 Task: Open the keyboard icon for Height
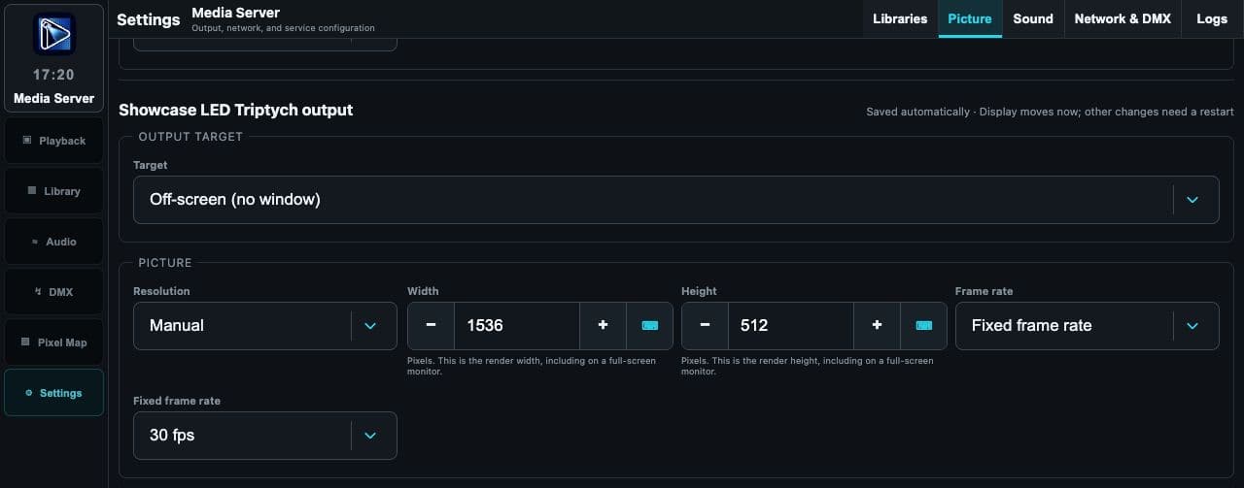pyautogui.click(x=923, y=326)
